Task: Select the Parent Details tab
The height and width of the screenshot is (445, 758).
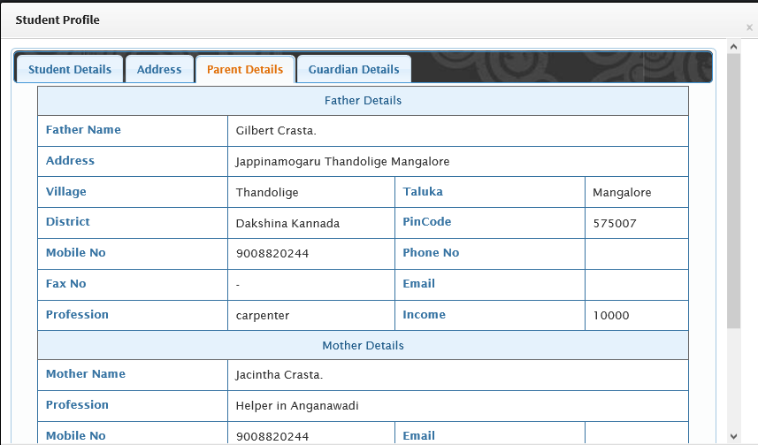Action: tap(245, 69)
